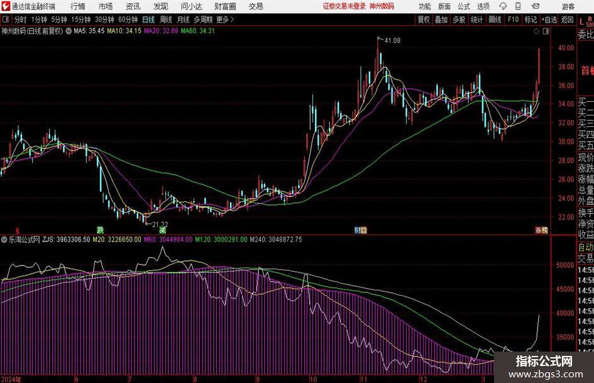Click the MA20: 32.89 value

coord(161,31)
